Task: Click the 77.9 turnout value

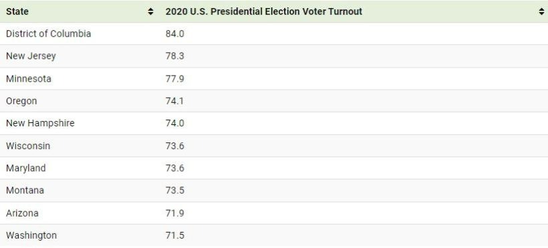Action: pyautogui.click(x=174, y=79)
